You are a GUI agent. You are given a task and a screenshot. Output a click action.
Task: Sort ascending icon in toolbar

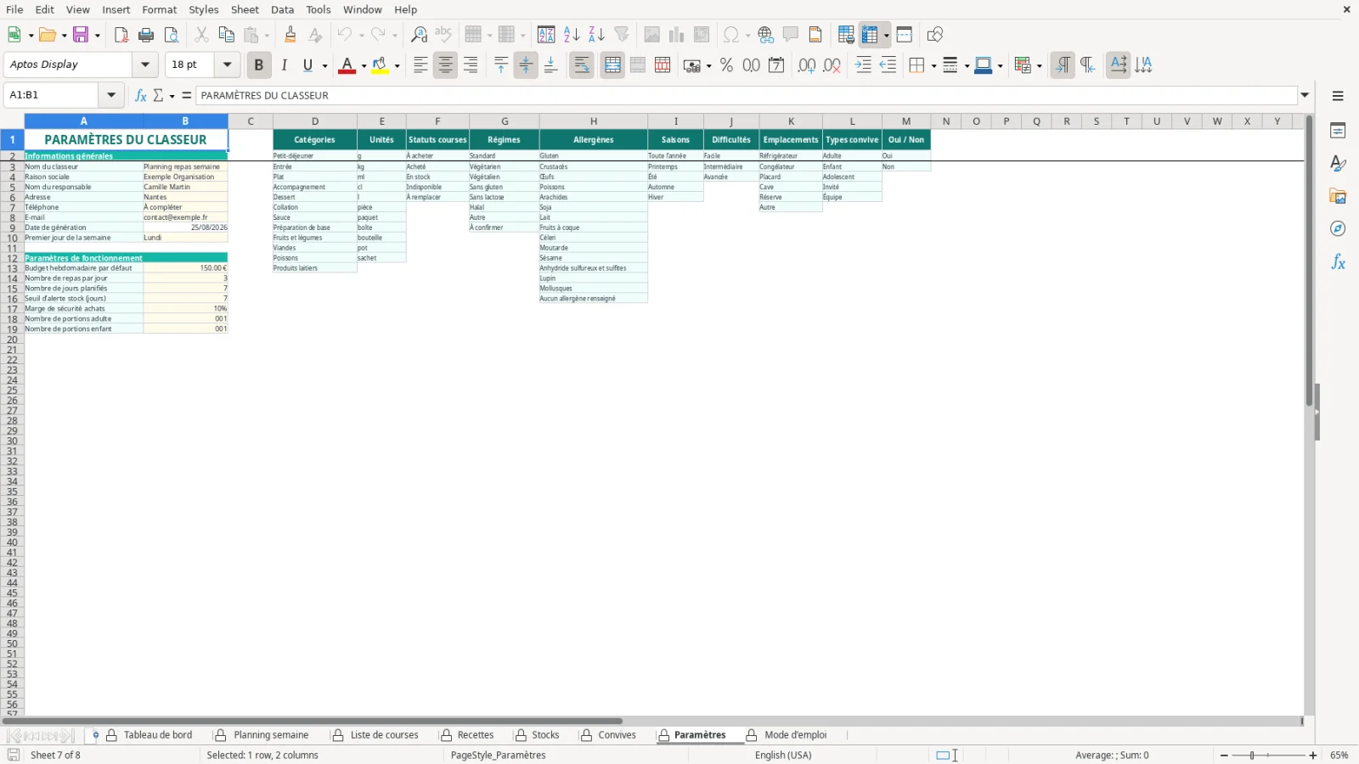[572, 35]
